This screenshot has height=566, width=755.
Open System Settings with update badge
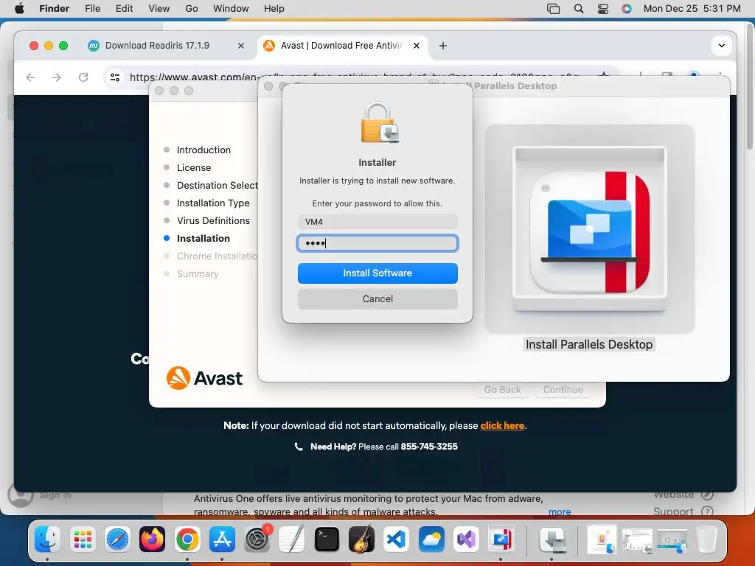257,539
